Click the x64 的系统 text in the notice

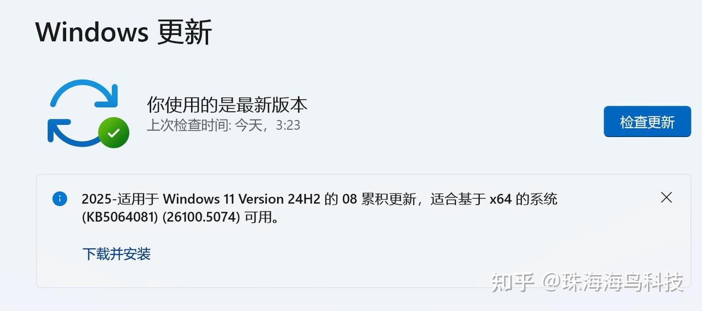524,199
